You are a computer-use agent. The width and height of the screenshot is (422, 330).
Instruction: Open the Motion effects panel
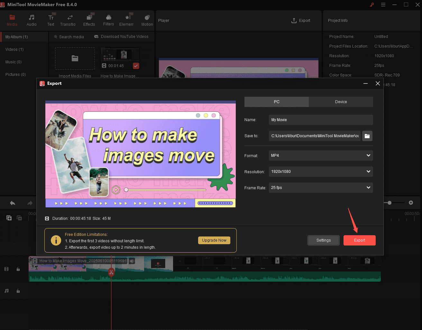[147, 20]
